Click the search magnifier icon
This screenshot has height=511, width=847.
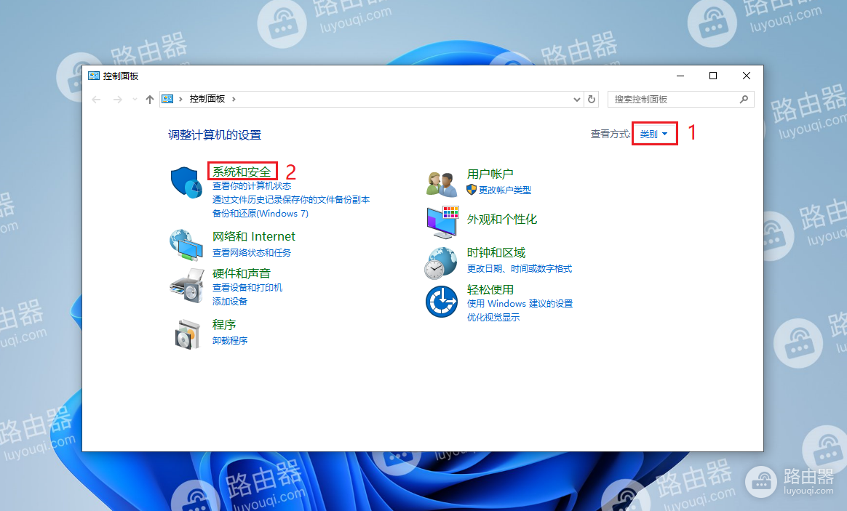744,100
